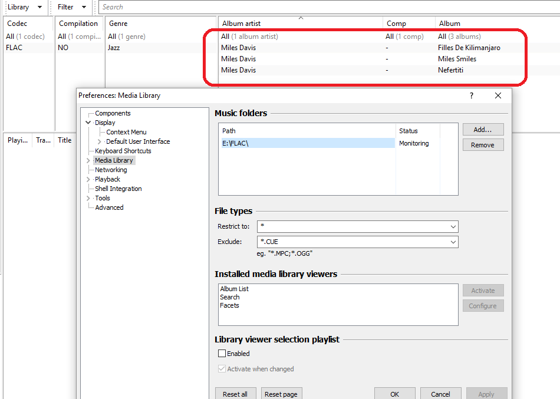Click the Add... music folder button
This screenshot has height=399, width=560.
[483, 129]
